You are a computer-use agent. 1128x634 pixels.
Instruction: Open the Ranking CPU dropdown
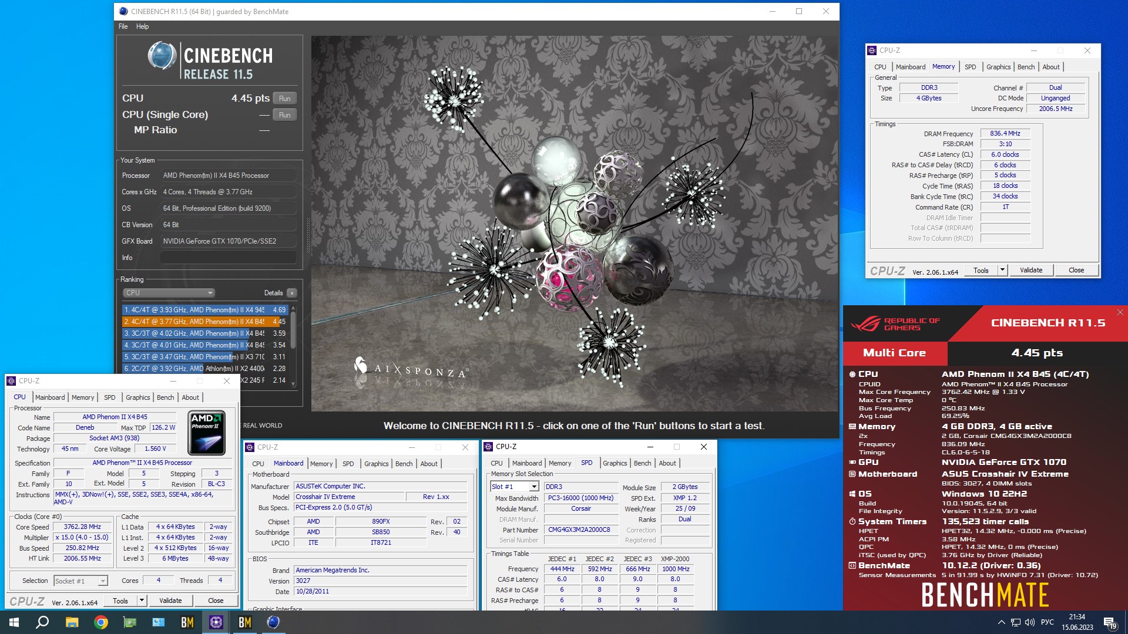coord(169,293)
